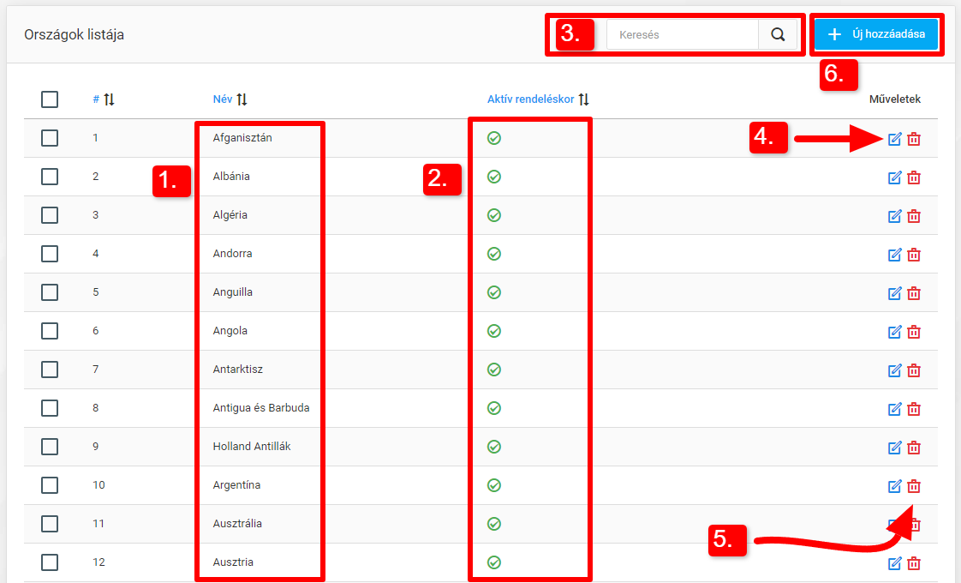Open edit for Angola row
Screen dimensions: 961x583
(x=894, y=332)
